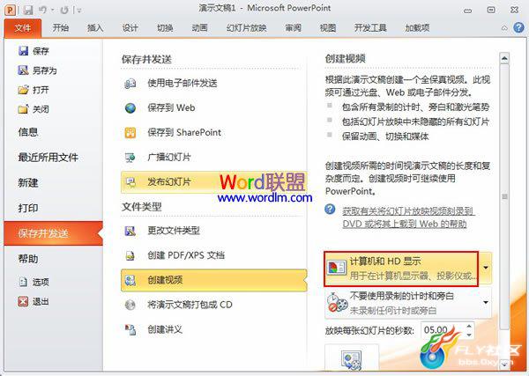
Task: Choose the 保存到 Web option text
Action: (x=171, y=107)
